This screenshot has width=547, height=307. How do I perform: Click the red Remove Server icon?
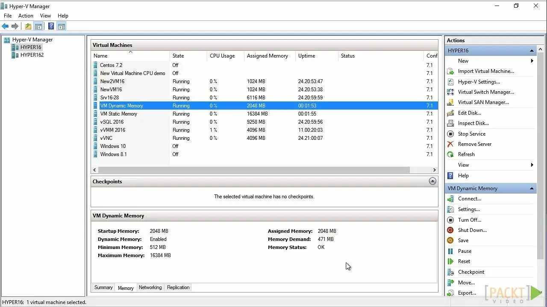(450, 144)
